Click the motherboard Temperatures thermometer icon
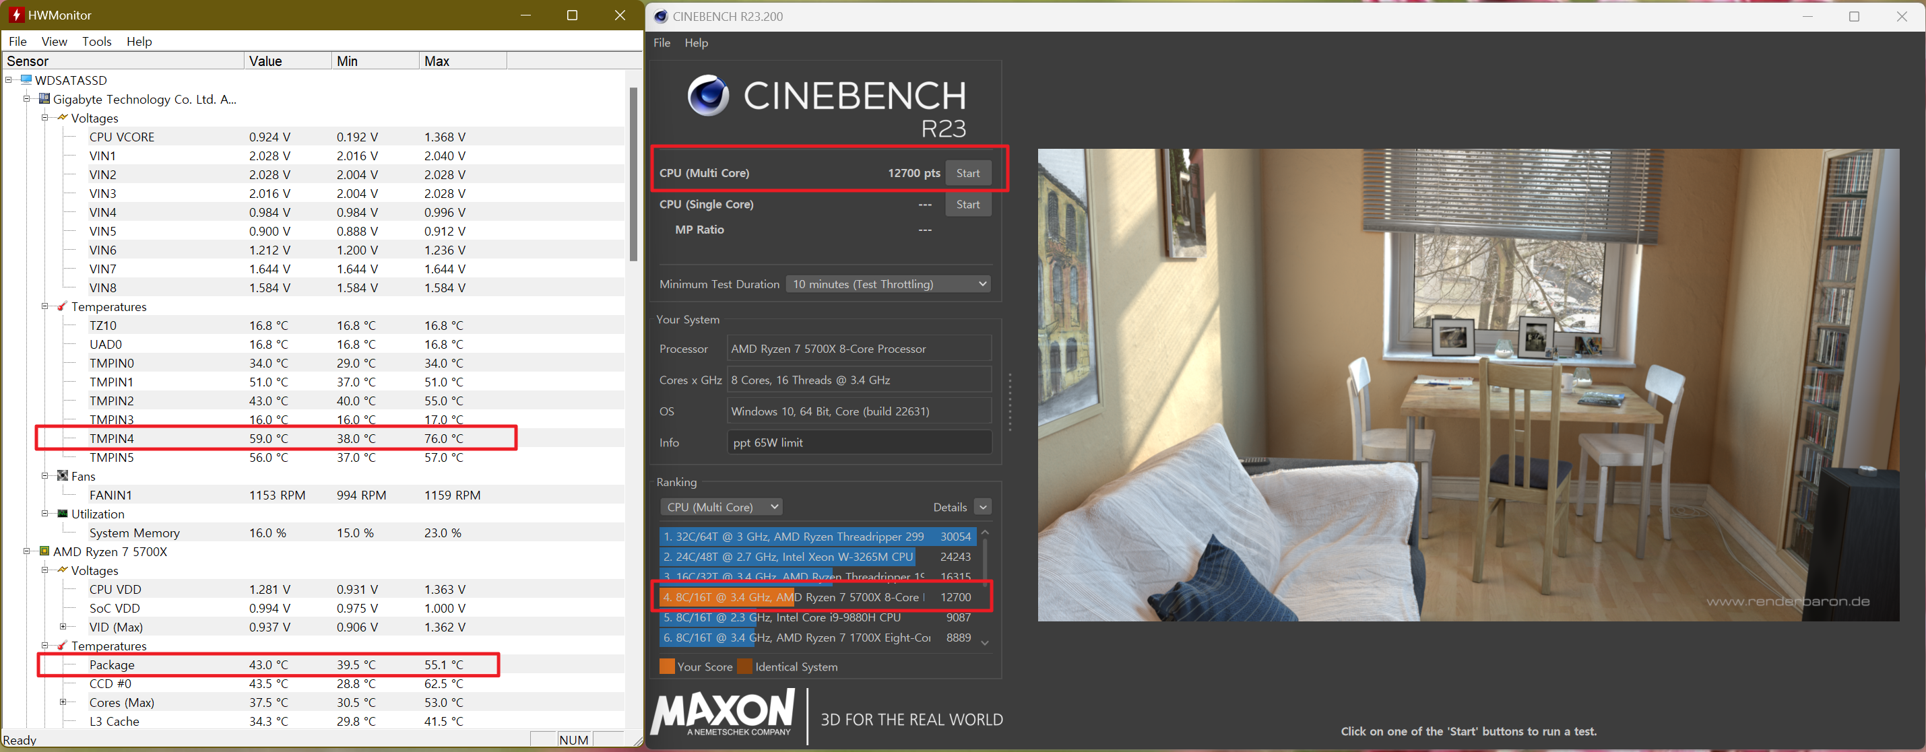This screenshot has height=752, width=1926. tap(63, 306)
